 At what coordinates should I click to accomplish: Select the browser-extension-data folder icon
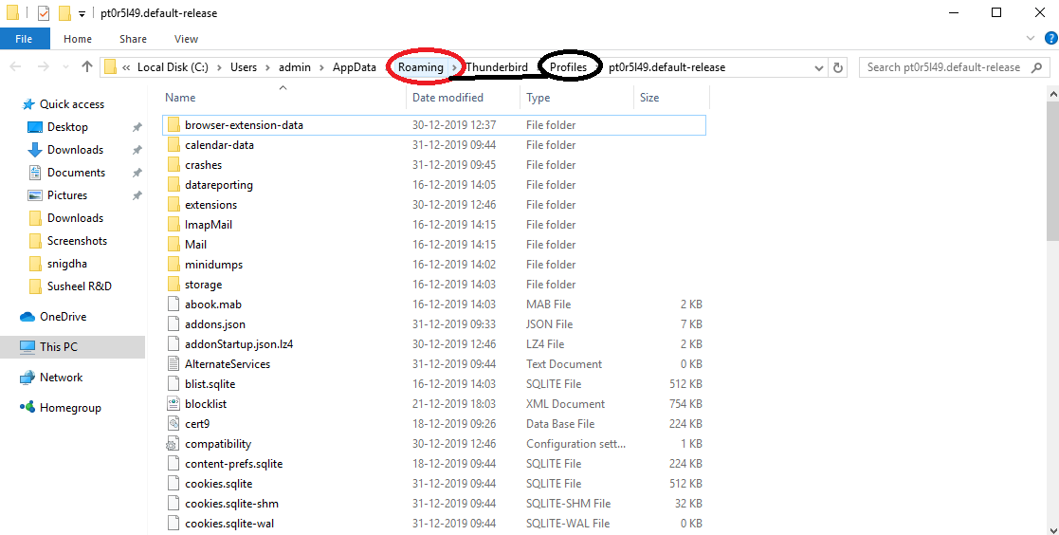(173, 125)
